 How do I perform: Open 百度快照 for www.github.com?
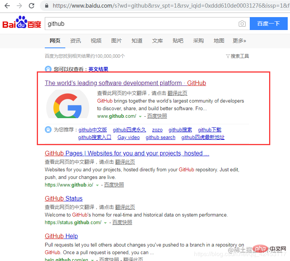click(157, 116)
